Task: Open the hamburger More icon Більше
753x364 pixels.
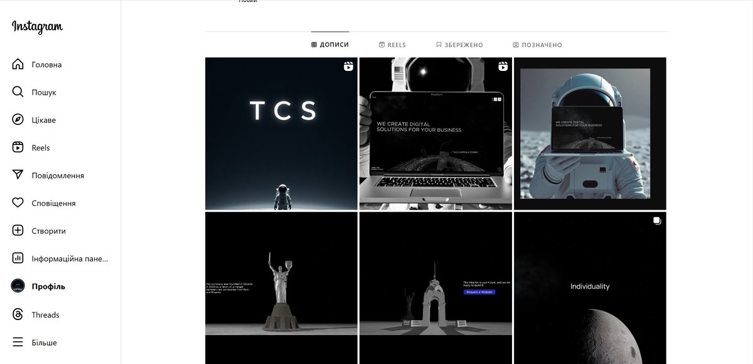Action: pyautogui.click(x=18, y=342)
